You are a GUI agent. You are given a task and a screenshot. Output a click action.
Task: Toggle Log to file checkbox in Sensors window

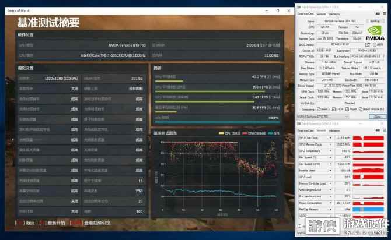tap(299, 226)
